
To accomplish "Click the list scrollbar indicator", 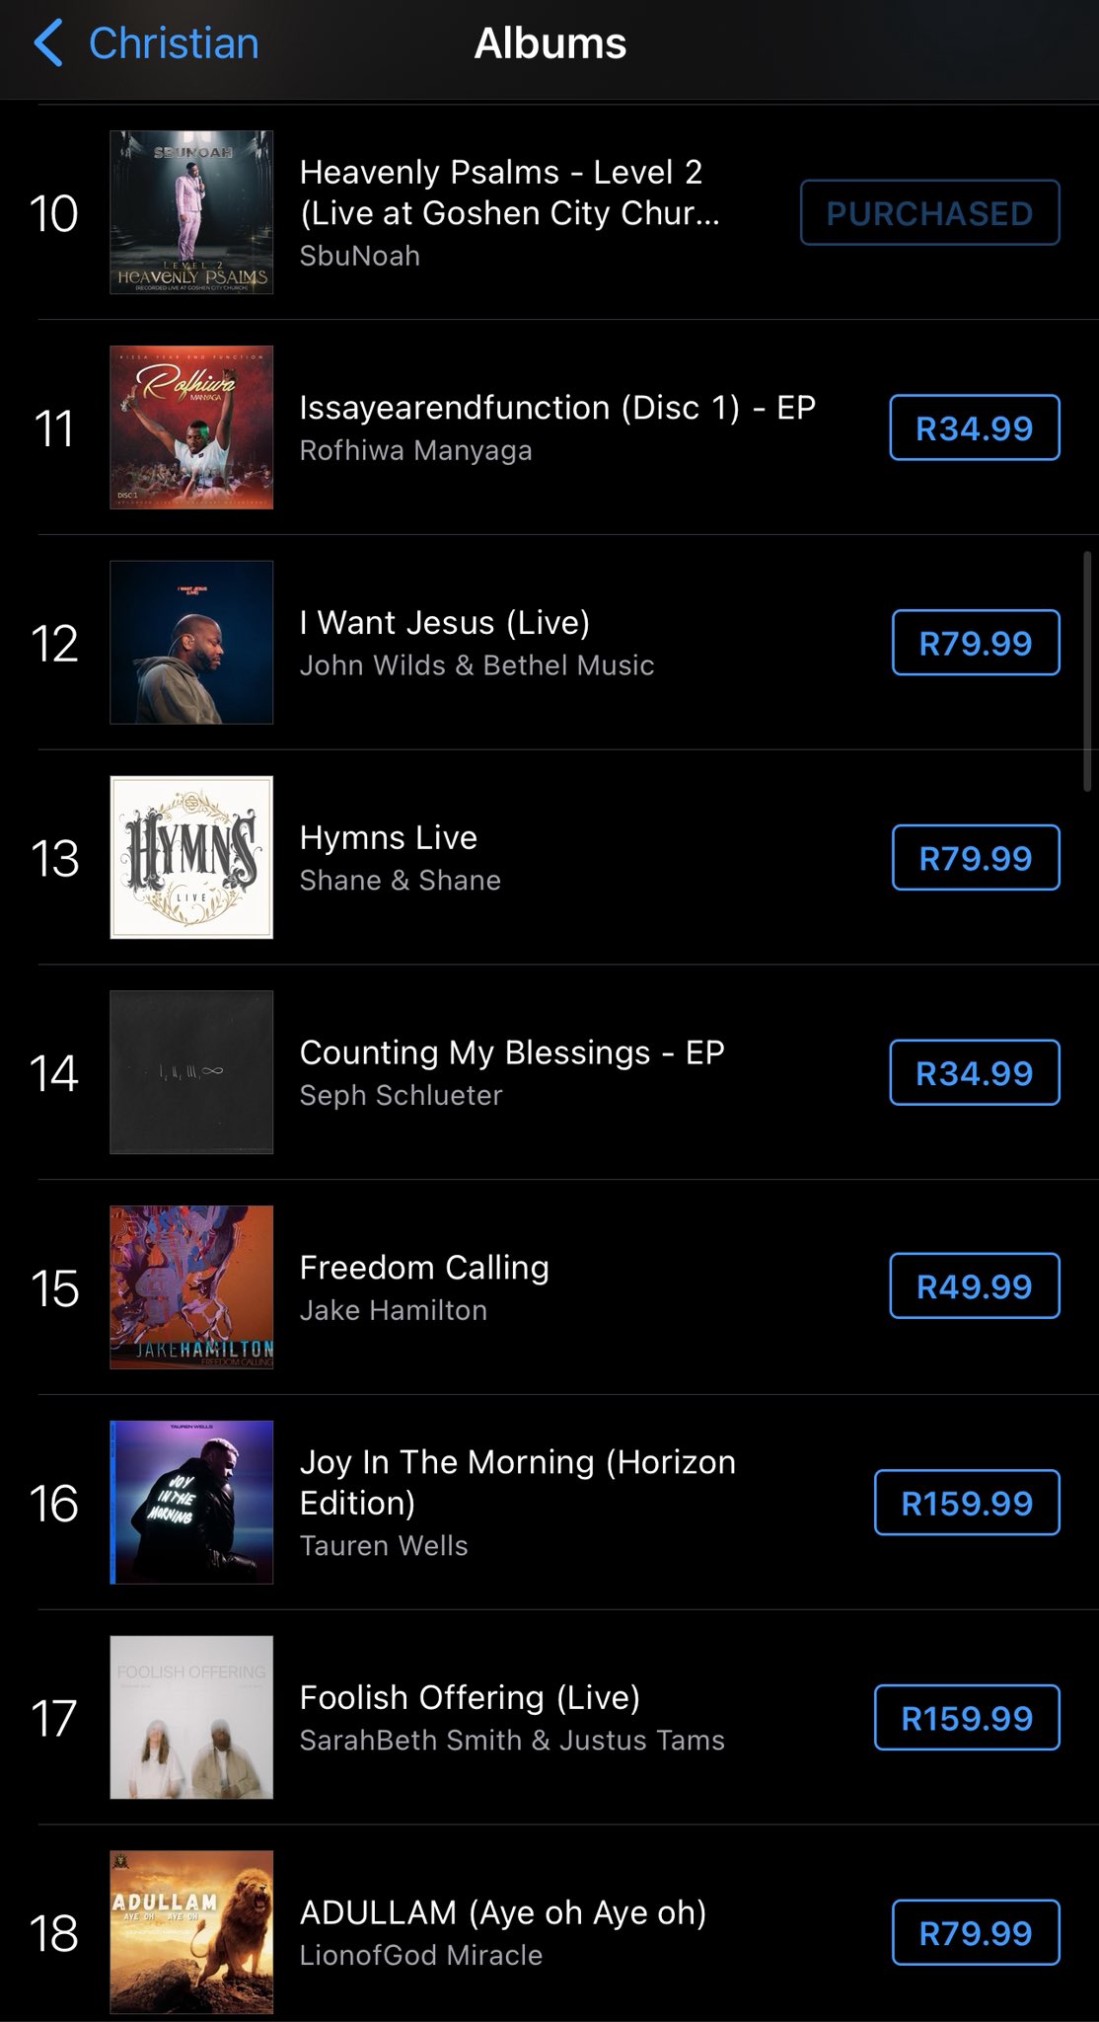I will (1089, 664).
